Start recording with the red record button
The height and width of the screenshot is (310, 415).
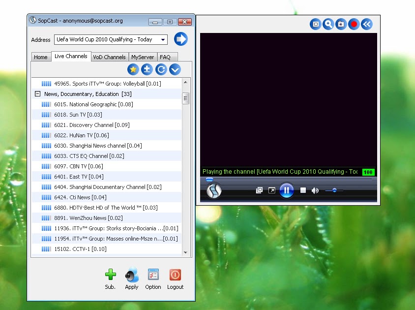pos(354,24)
